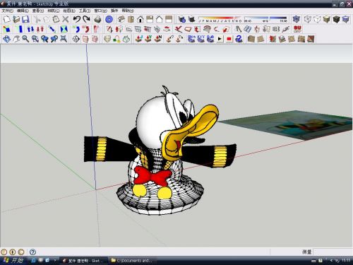Image resolution: width=353 pixels, height=265 pixels.
Task: Open Model Info blue circle icon
Action: tap(109, 19)
